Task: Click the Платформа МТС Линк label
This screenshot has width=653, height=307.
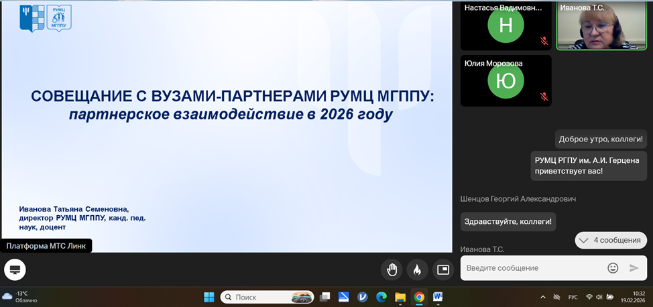Action: (46, 246)
